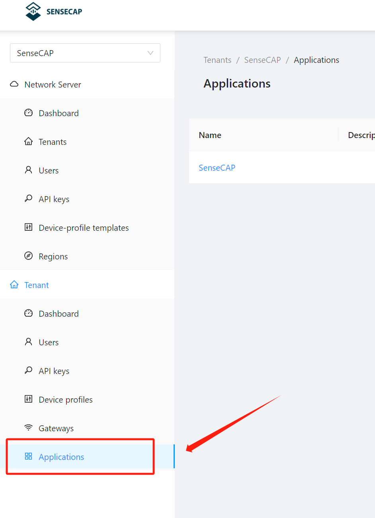The image size is (375, 518).
Task: Click the house icon next to Tenants
Action: [x=28, y=141]
